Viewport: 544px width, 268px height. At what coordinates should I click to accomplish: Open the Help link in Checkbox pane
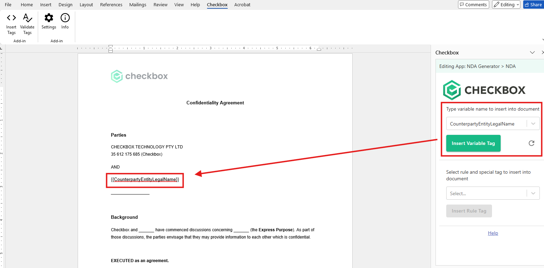[493, 233]
